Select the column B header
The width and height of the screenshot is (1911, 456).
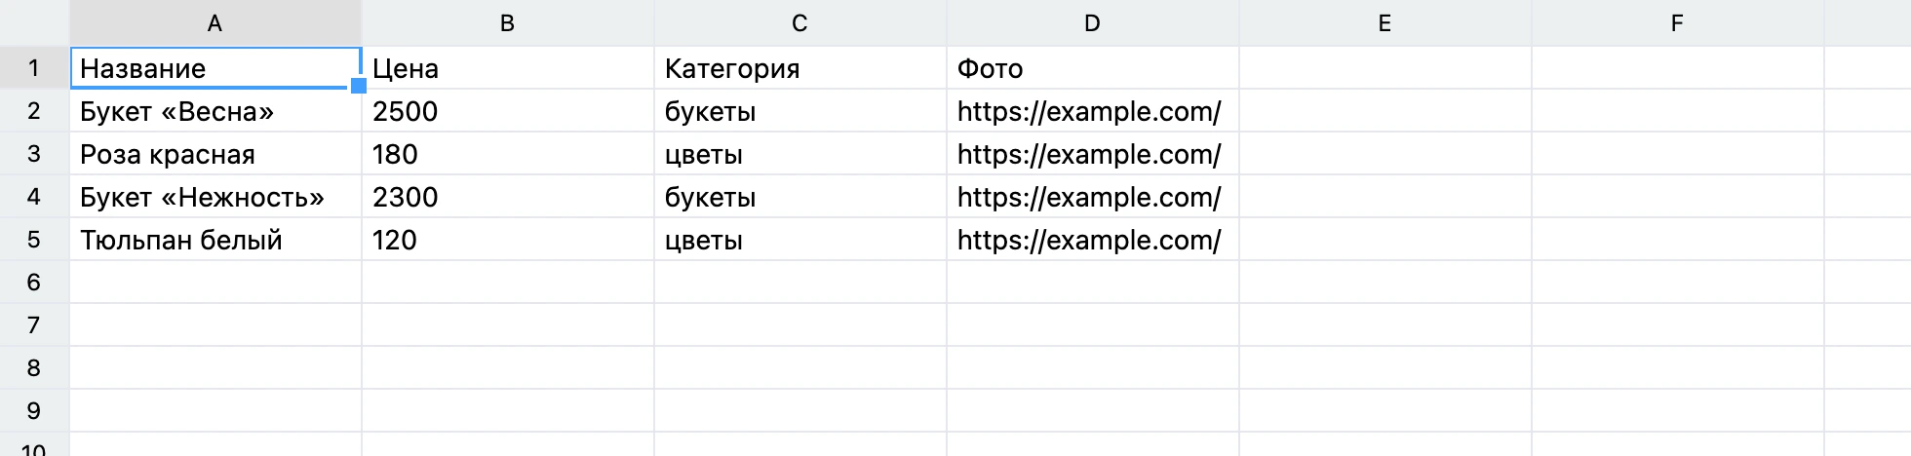pyautogui.click(x=508, y=23)
